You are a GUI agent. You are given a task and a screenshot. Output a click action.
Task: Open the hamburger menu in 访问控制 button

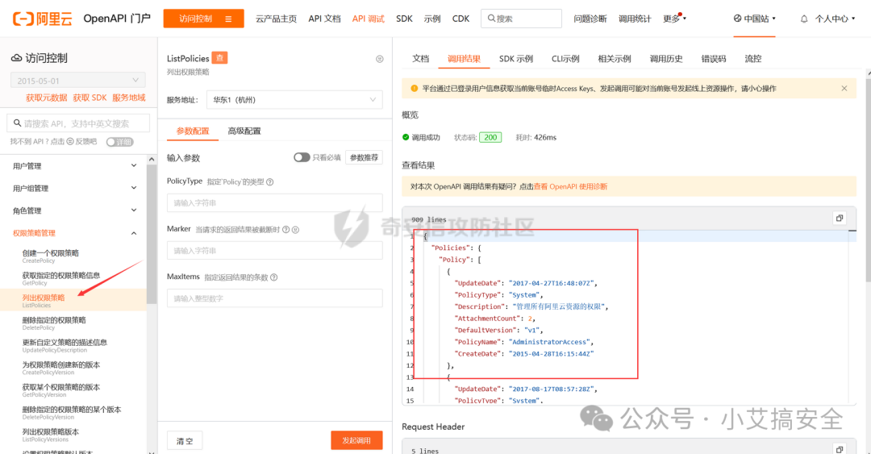[228, 19]
